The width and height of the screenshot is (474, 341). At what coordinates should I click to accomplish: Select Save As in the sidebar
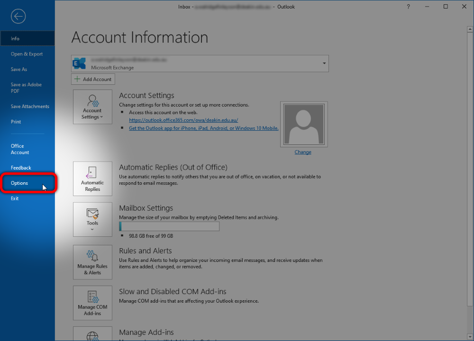point(27,69)
